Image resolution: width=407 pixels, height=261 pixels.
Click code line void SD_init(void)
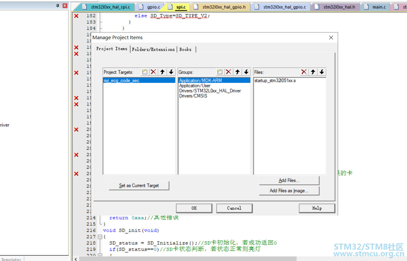(131, 230)
